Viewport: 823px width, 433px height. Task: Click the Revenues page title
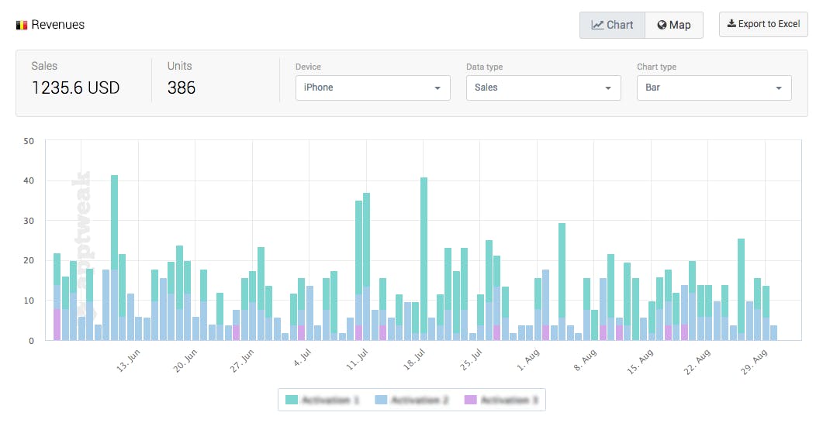click(58, 25)
